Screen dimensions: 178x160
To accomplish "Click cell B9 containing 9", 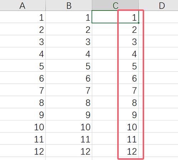I will [69, 114].
